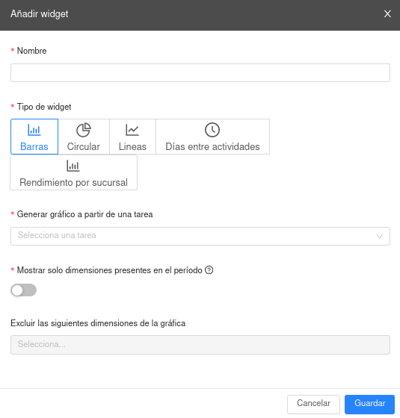Choose Rendimiento por sucursal widget type

pyautogui.click(x=74, y=172)
